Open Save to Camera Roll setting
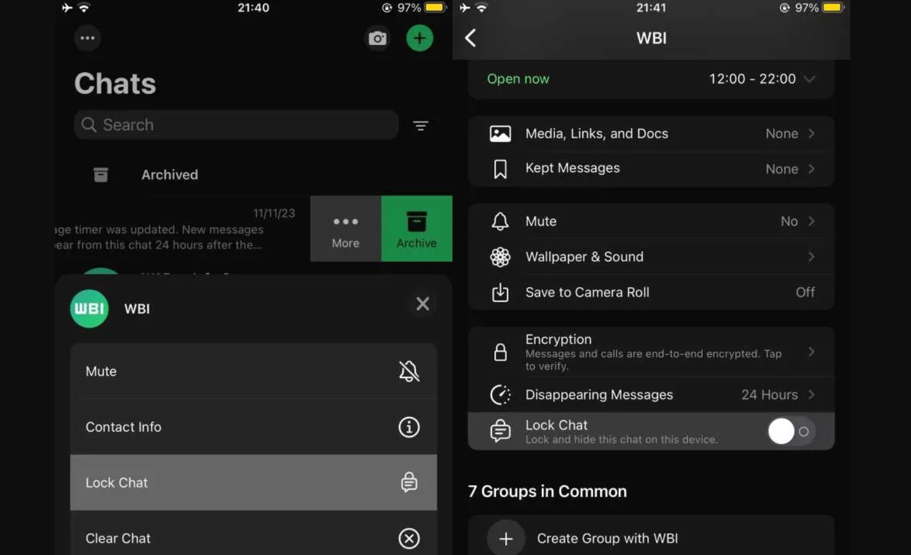The image size is (911, 555). pyautogui.click(x=650, y=293)
